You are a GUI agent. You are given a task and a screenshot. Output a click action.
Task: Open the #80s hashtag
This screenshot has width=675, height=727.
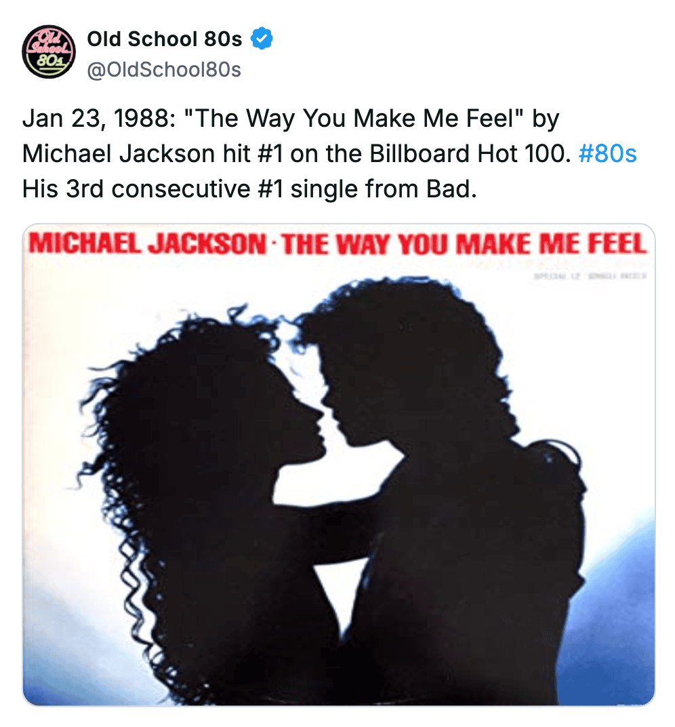coord(607,153)
